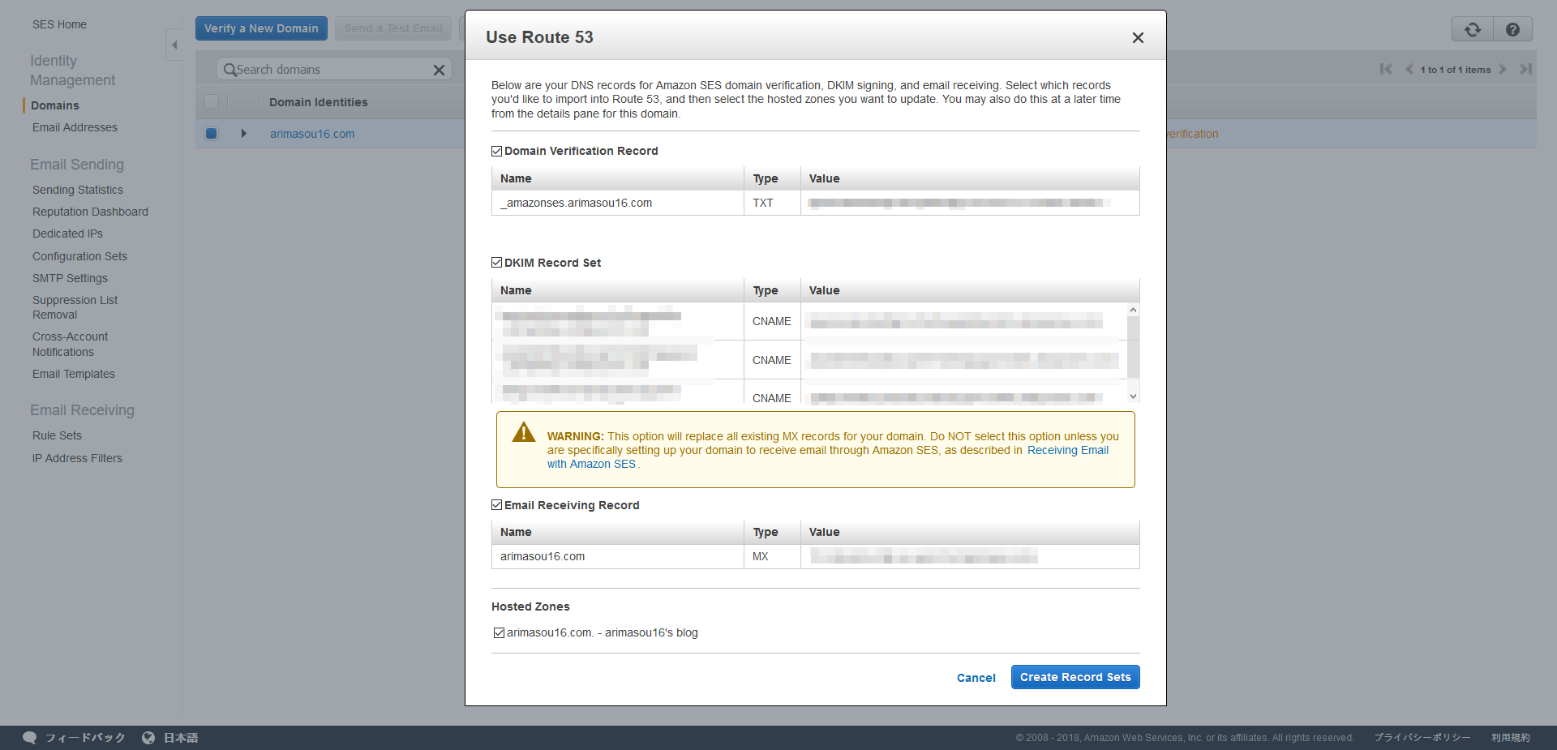Open Rule Sets page
1557x750 pixels.
click(x=57, y=435)
